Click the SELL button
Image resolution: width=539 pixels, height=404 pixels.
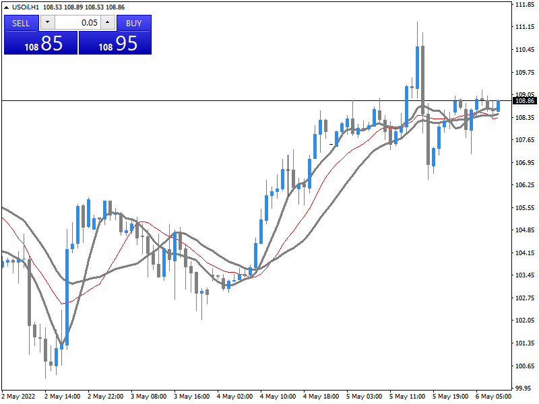21,23
